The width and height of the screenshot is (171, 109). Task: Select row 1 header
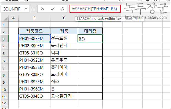click(x=4, y=25)
